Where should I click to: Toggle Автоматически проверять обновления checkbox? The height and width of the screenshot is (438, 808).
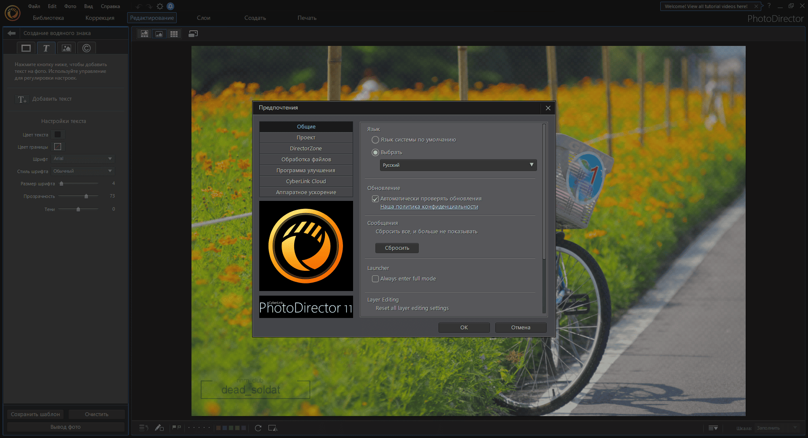coord(375,199)
